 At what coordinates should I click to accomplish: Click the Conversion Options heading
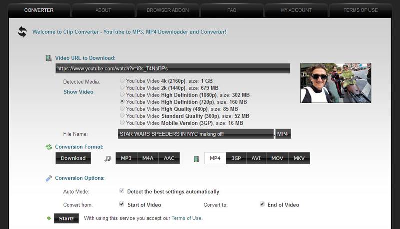(x=80, y=178)
